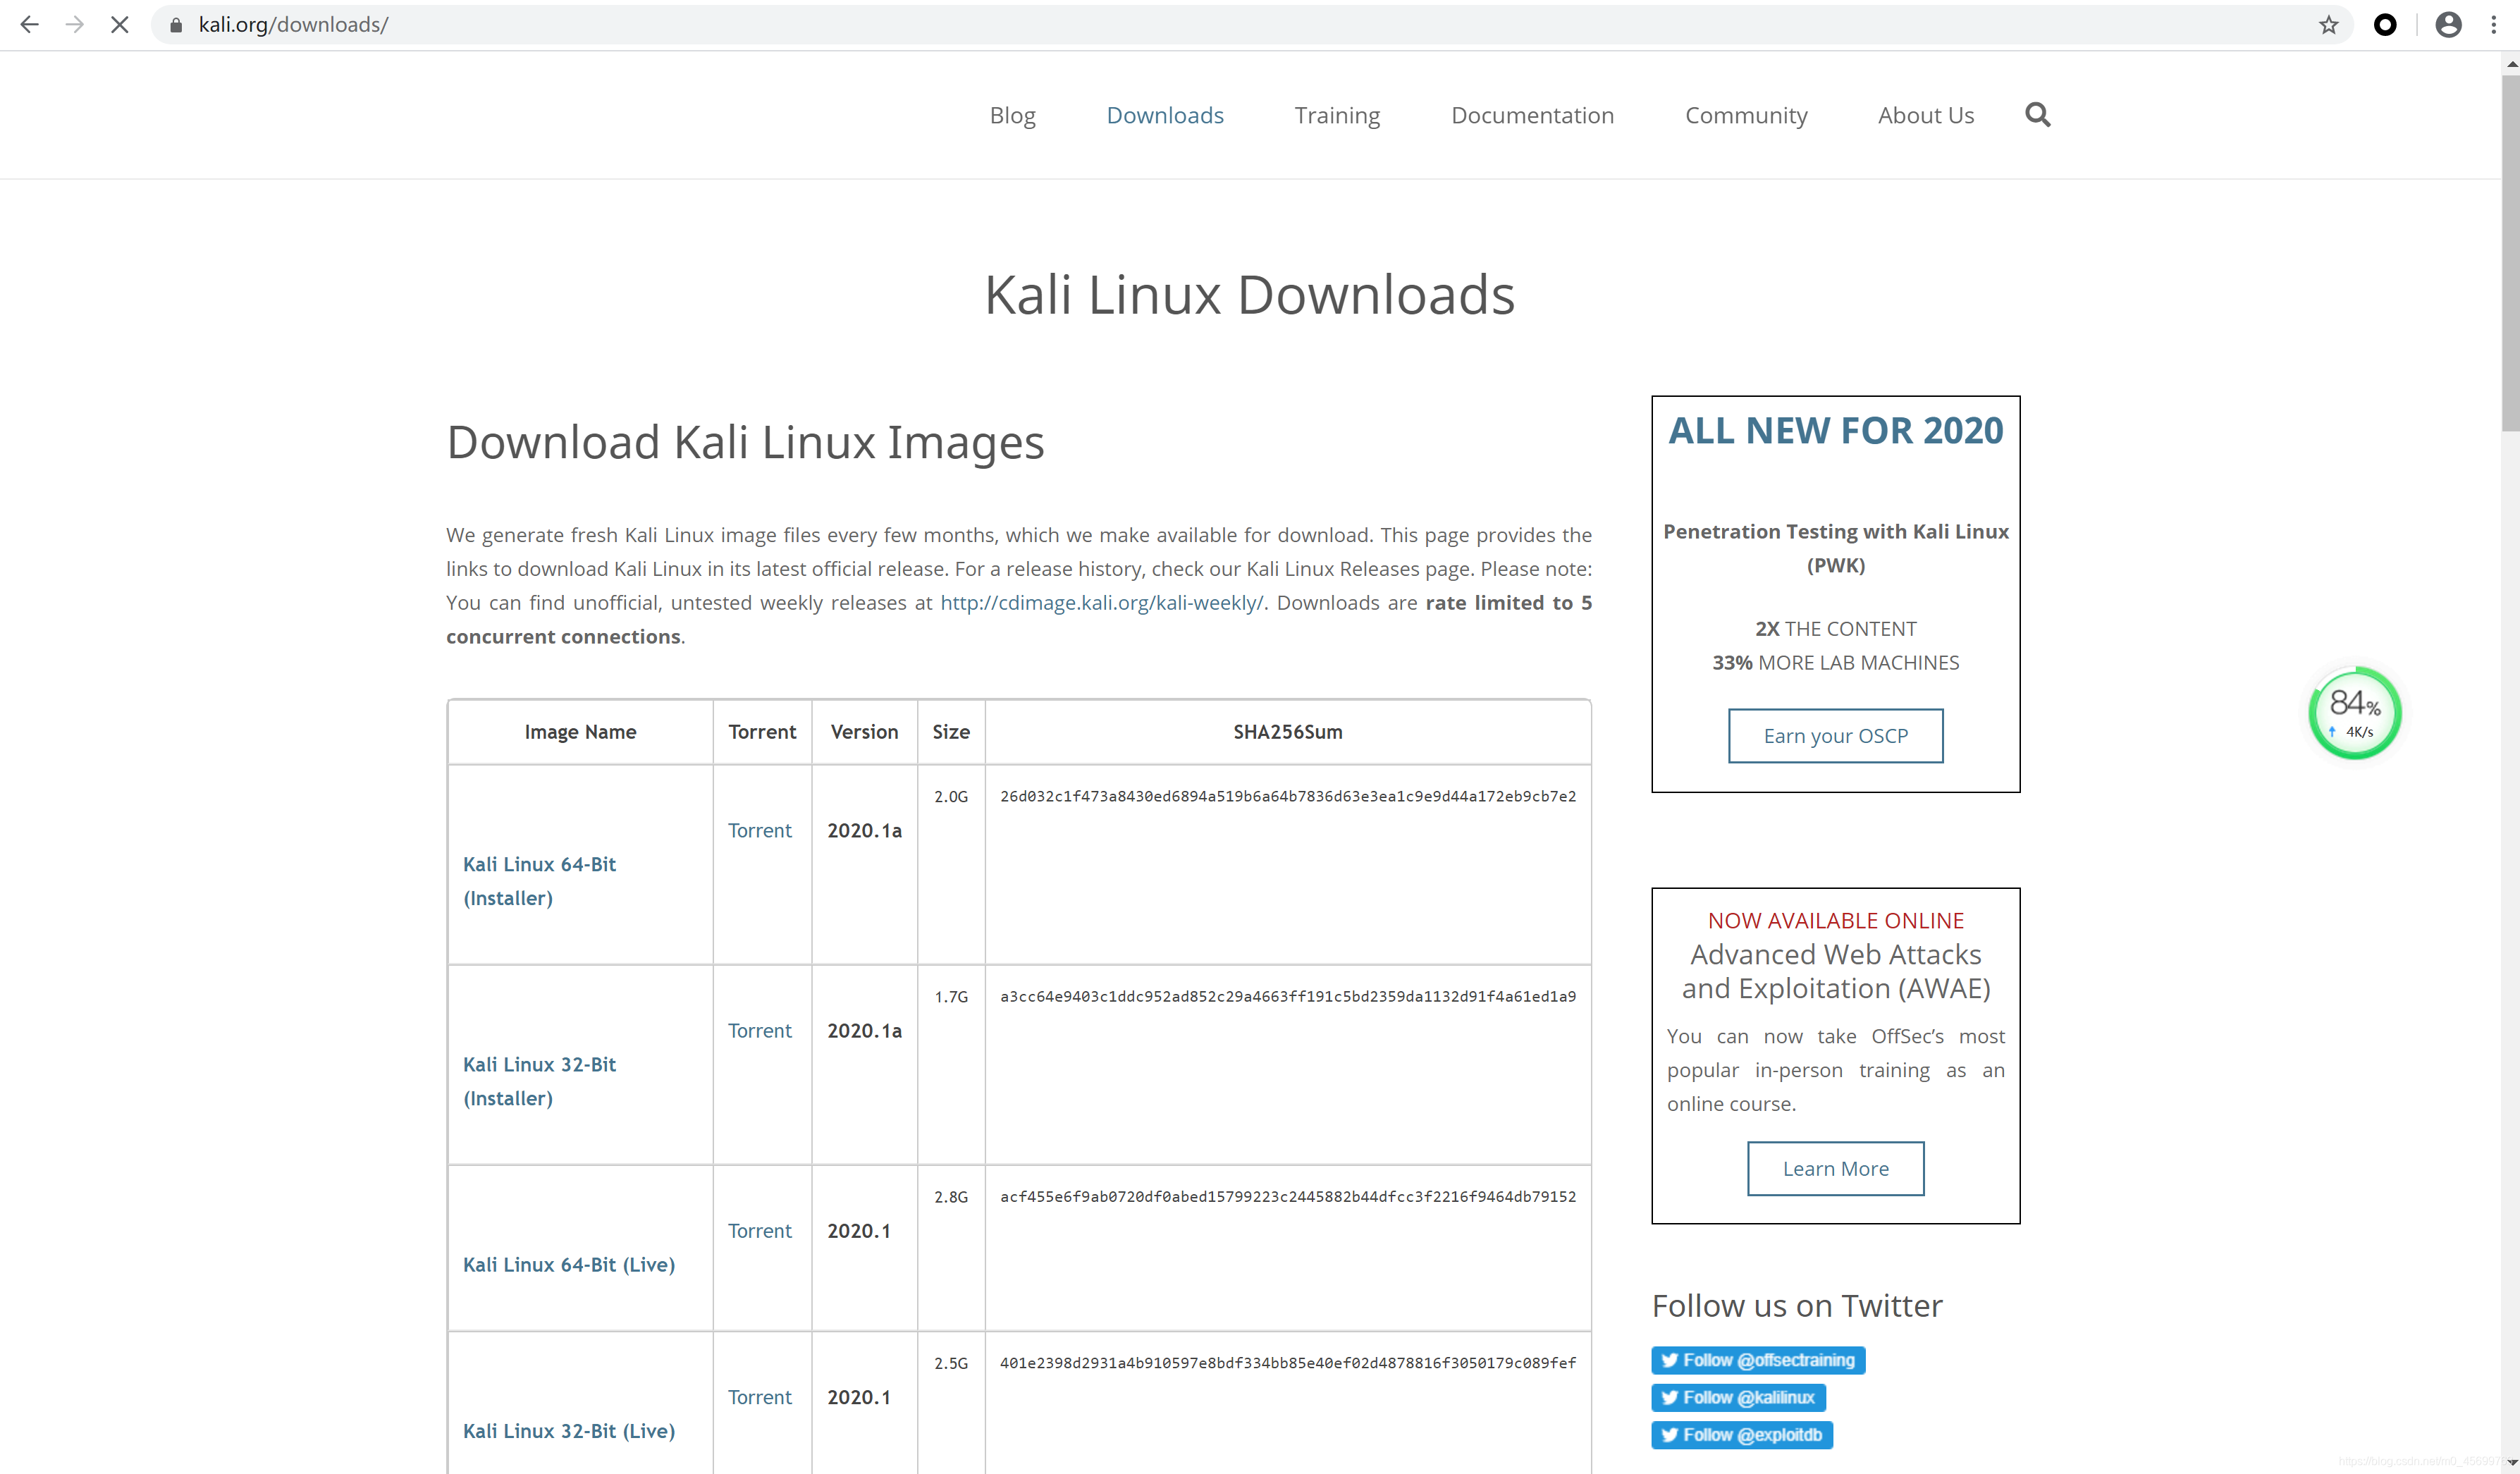
Task: Open the Documentation menu item
Action: tap(1532, 115)
